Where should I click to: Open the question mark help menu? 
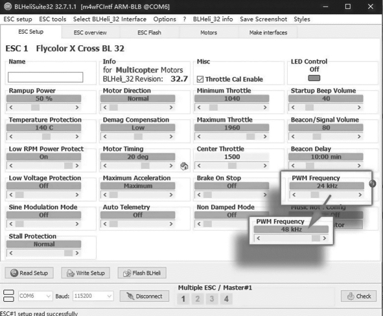[185, 19]
